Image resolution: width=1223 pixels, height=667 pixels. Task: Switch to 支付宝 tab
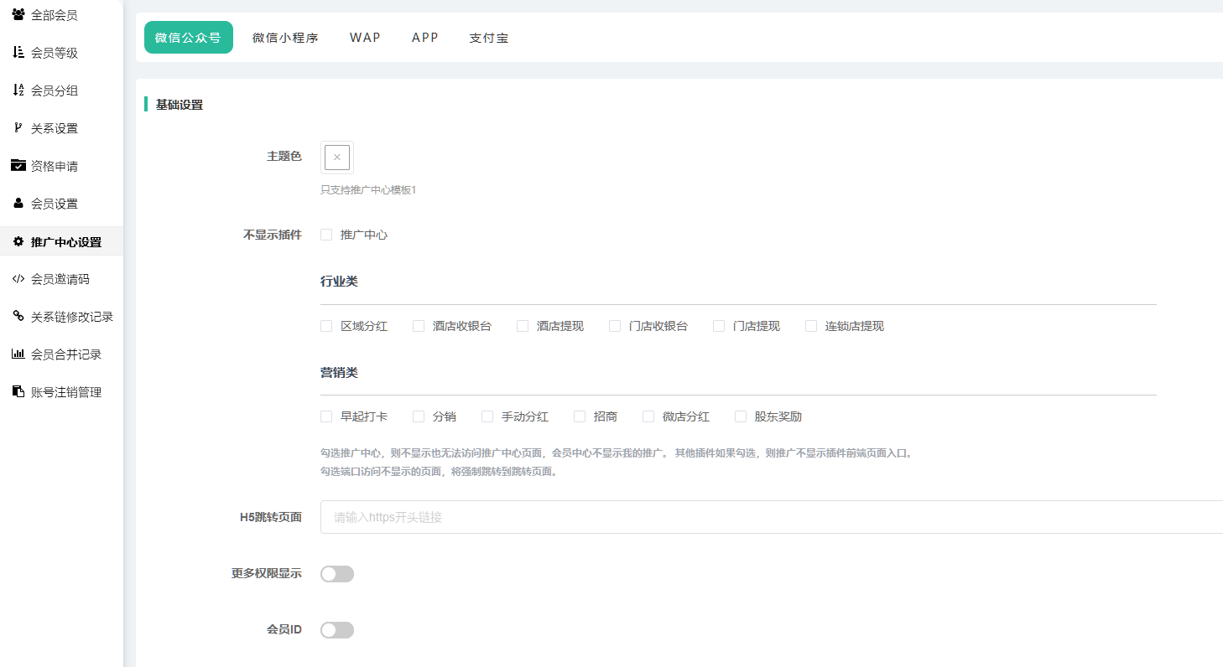point(489,38)
